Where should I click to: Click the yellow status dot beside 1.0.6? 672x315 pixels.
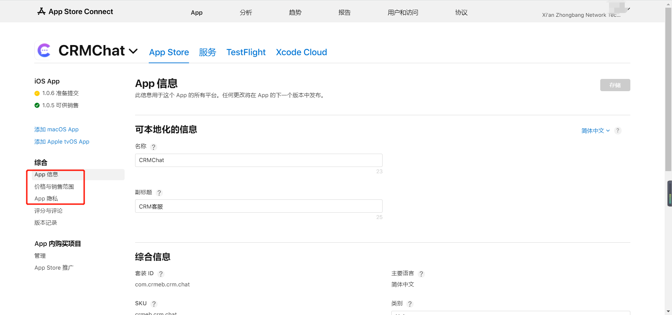[37, 93]
